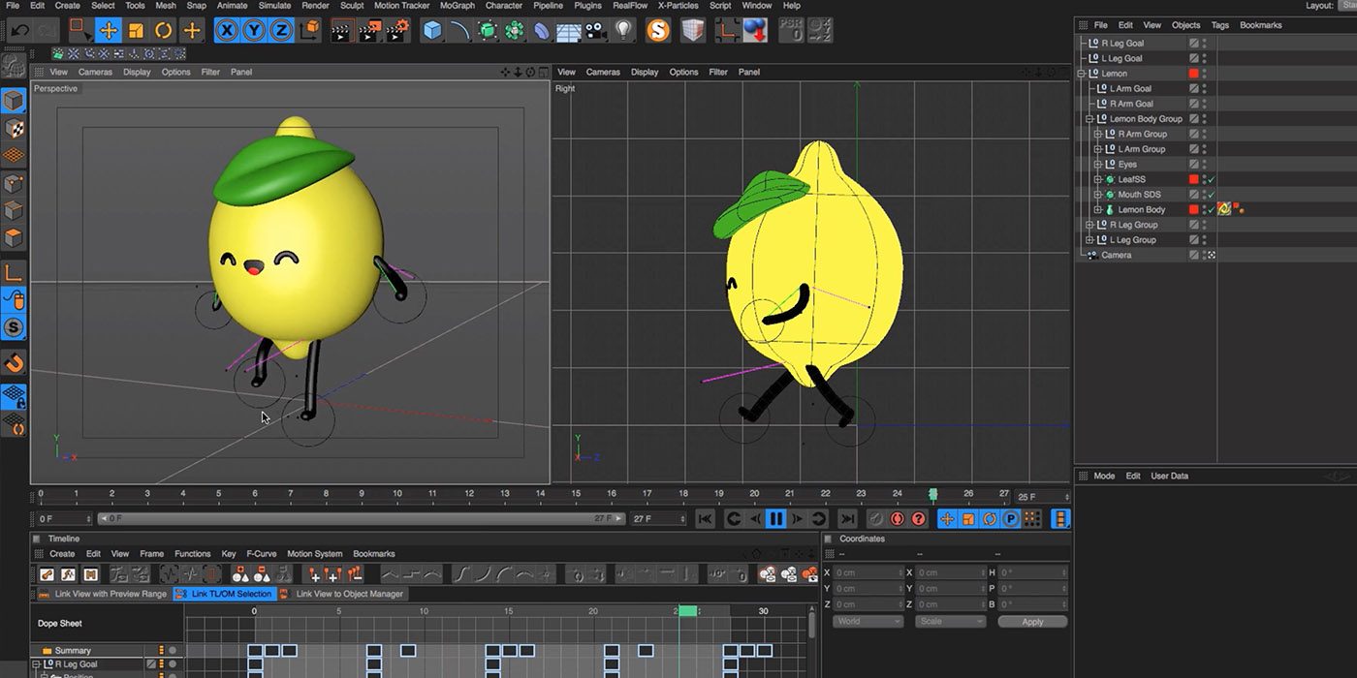
Task: Expand the R Arm Group
Action: [1097, 135]
